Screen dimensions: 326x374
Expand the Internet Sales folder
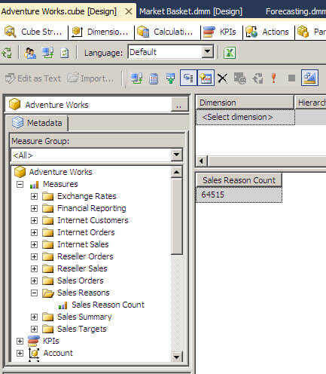(x=34, y=244)
